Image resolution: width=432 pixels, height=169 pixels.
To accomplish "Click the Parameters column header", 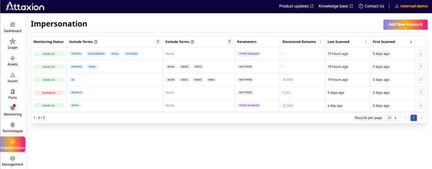I will [x=247, y=42].
